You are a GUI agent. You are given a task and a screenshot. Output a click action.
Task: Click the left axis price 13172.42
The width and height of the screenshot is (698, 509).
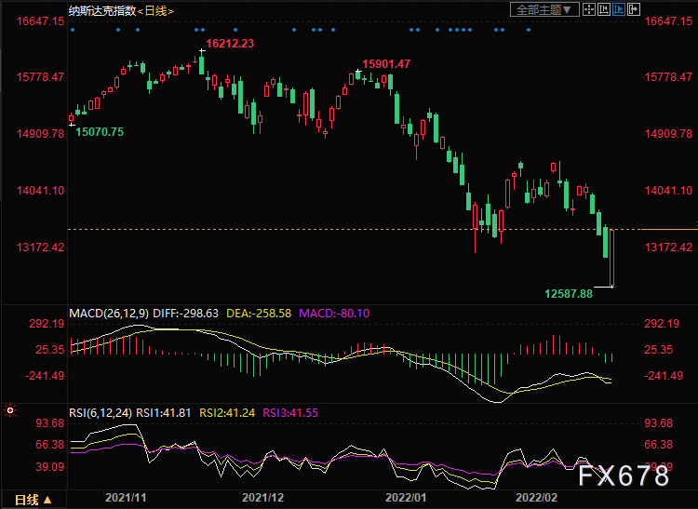pos(41,247)
